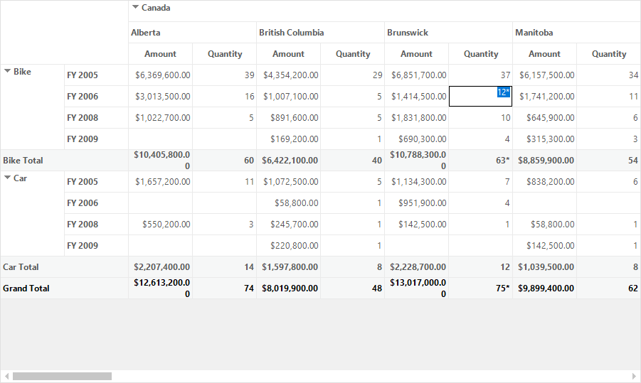Click the right scroll arrow on horizontal scrollbar
Image resolution: width=641 pixels, height=383 pixels.
(x=635, y=376)
